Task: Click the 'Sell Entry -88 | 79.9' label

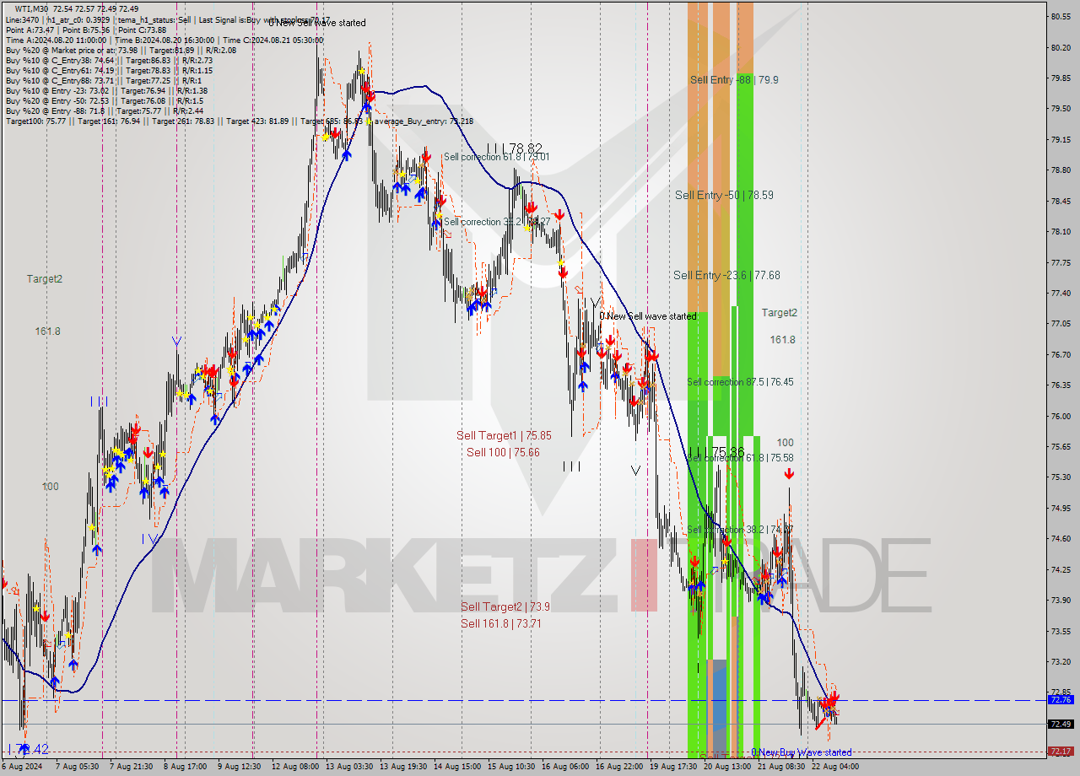Action: tap(734, 79)
